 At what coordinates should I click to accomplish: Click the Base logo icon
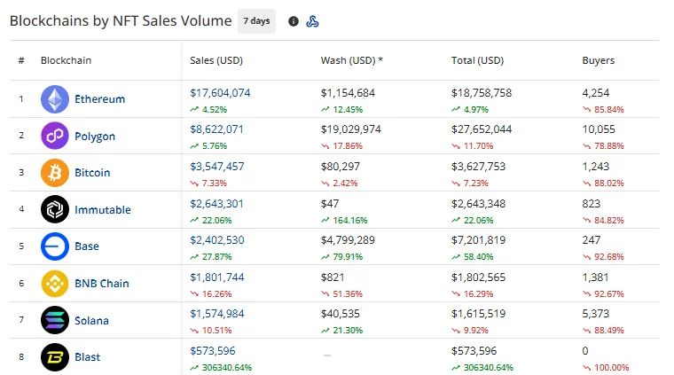coord(55,246)
